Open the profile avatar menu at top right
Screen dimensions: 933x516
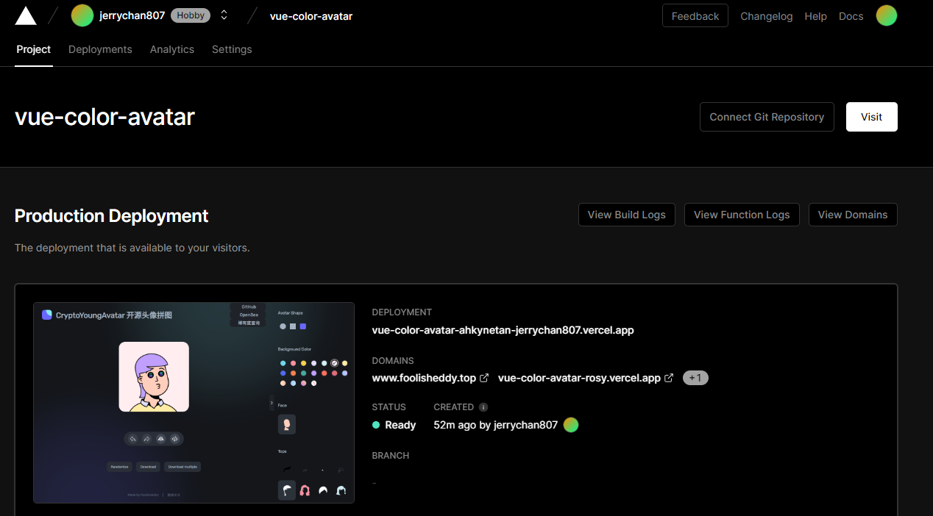tap(887, 15)
